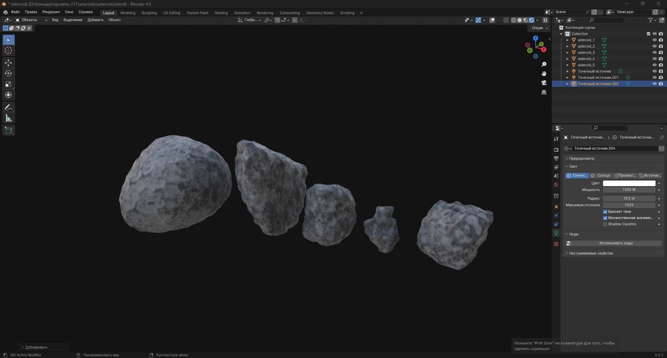Activate the Move tool
This screenshot has width=667, height=358.
coord(8,63)
